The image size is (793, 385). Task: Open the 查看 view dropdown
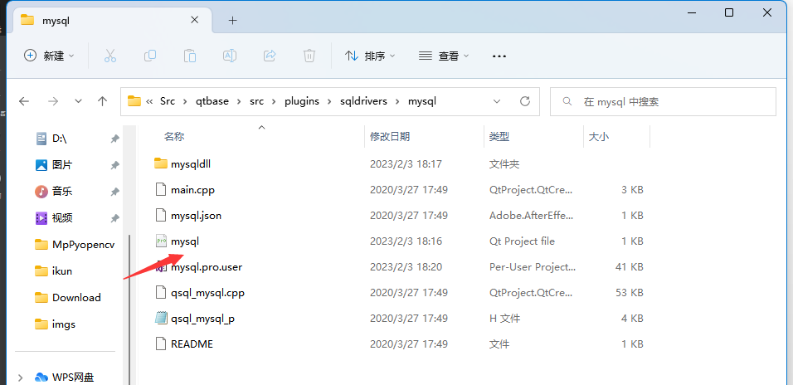coord(444,56)
